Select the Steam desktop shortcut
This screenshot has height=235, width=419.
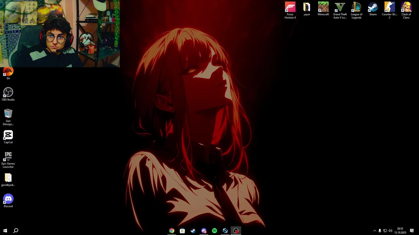pos(373,9)
